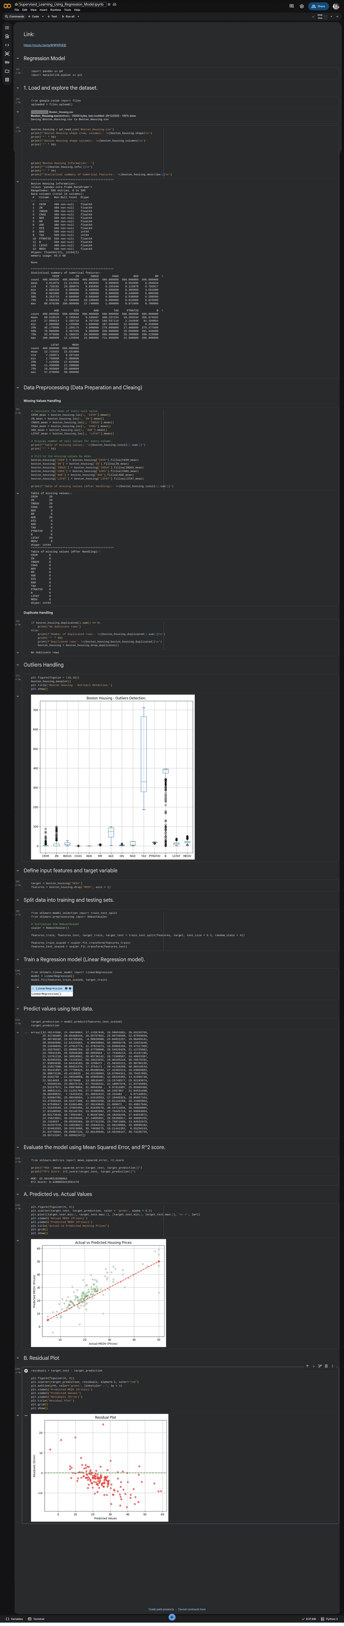
Task: Open the Code snippets sidebar panel
Action: click(7, 45)
